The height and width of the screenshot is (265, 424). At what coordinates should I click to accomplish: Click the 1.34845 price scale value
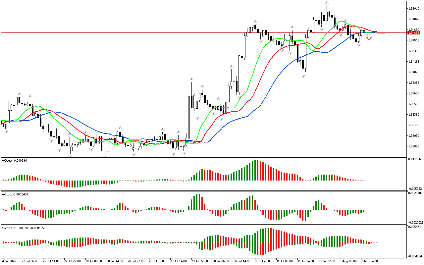pos(414,19)
